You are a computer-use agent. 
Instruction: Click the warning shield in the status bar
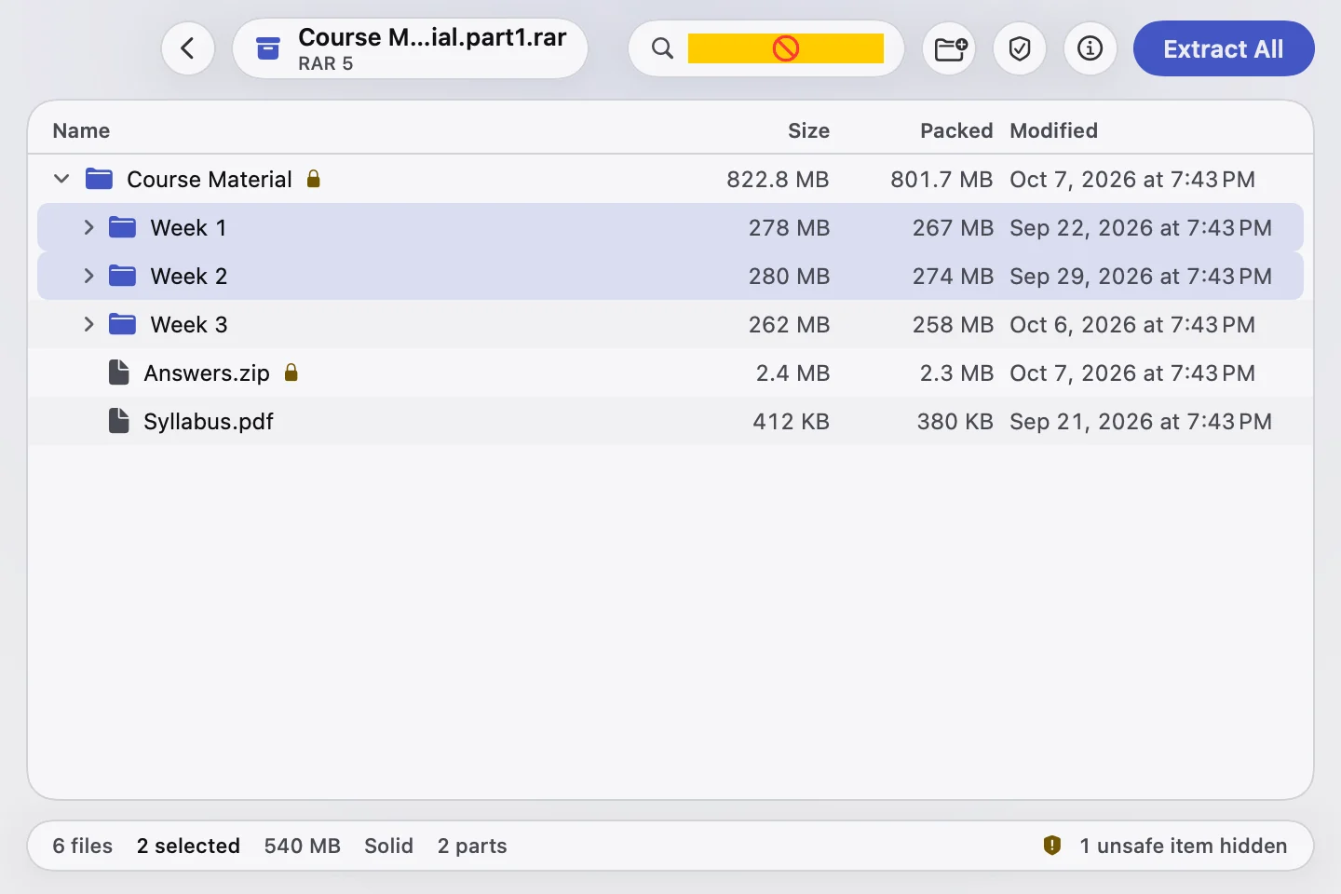pos(1052,846)
